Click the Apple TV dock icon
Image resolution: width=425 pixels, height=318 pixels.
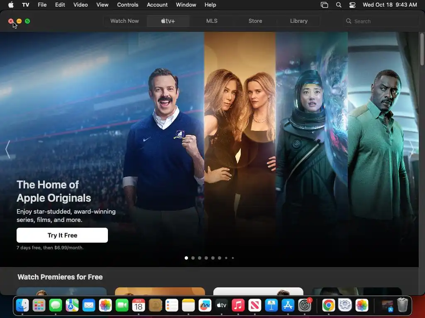222,305
